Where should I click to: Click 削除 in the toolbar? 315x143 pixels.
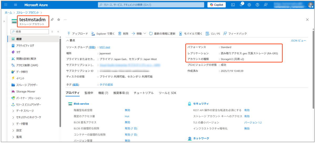point(123,34)
